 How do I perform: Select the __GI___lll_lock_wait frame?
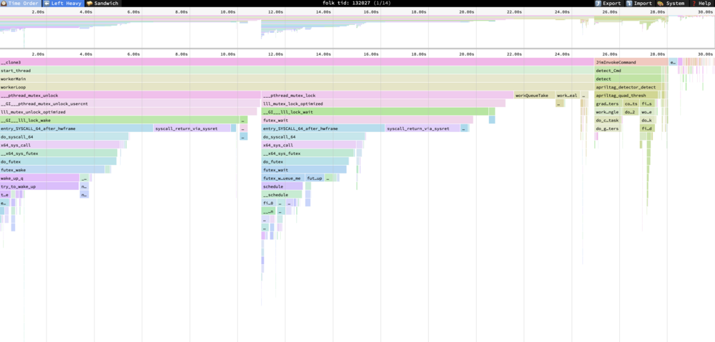[x=375, y=112]
